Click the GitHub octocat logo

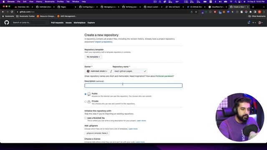click(7, 22)
